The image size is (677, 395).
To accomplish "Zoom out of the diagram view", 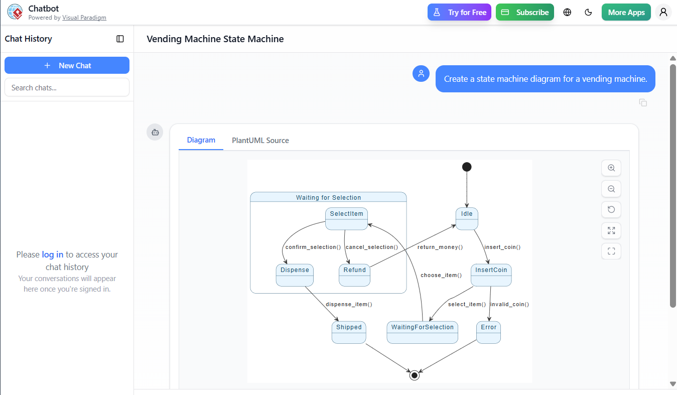I will click(611, 189).
